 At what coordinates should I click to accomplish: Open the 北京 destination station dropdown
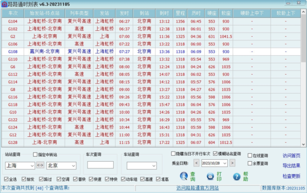74,166
